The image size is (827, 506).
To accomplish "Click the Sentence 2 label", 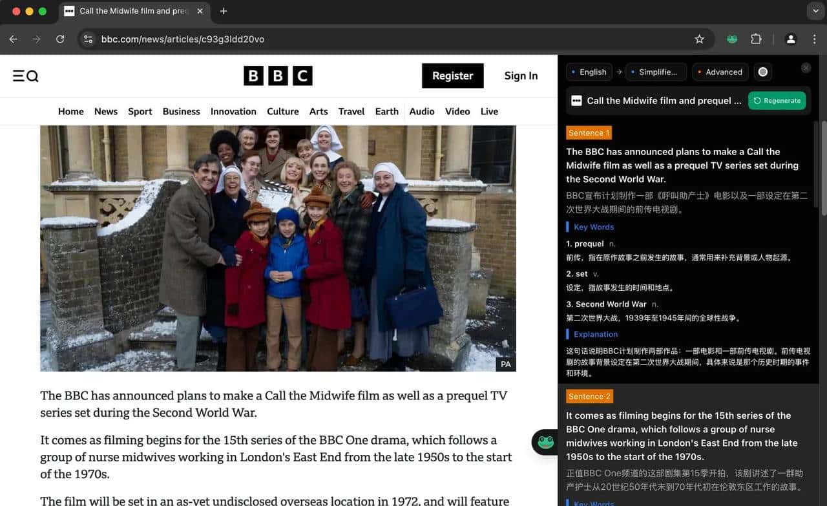I will click(x=589, y=396).
